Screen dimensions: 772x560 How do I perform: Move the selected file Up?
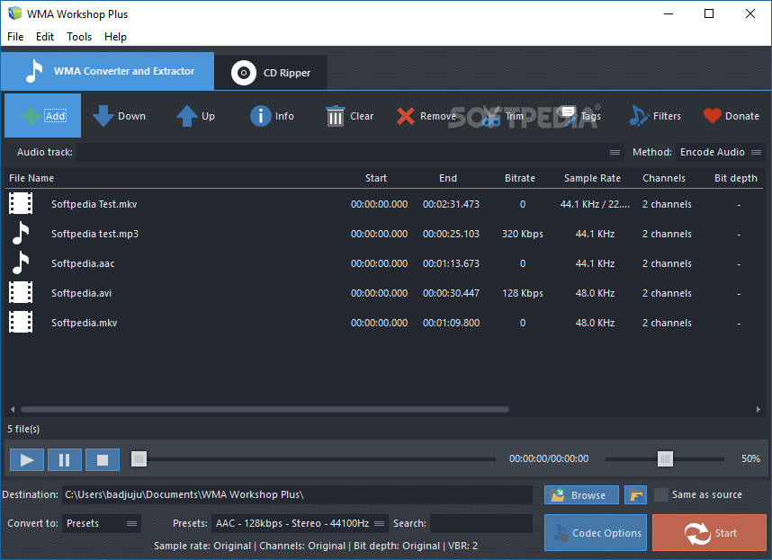(195, 116)
